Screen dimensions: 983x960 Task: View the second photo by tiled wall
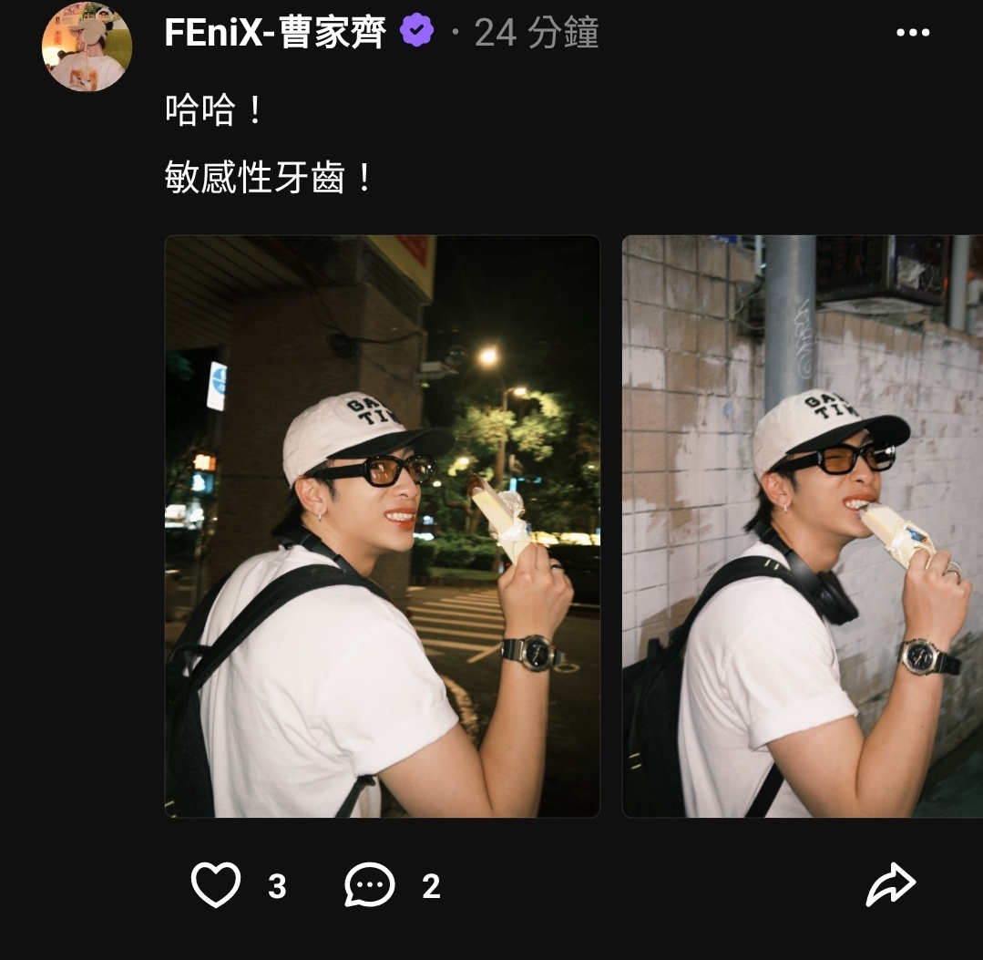pos(803,526)
